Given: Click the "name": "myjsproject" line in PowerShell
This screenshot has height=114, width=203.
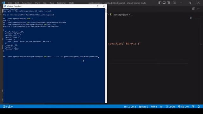Looking at the screenshot, I should (14, 32).
